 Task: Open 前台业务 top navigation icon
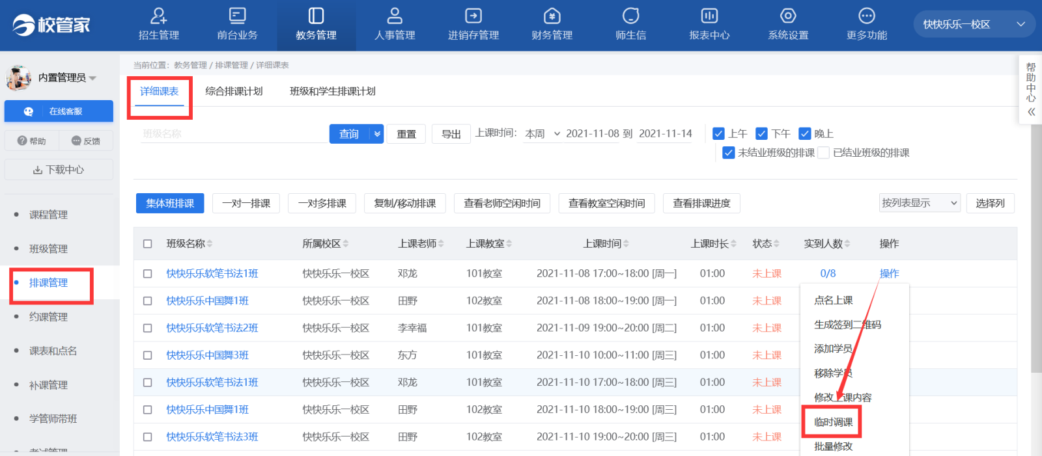[237, 16]
